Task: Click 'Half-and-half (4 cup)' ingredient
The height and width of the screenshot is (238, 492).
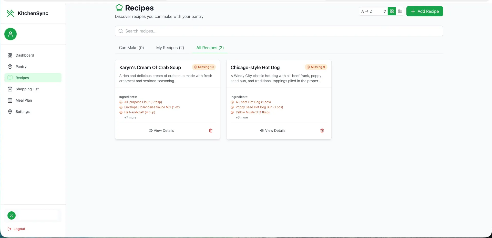Action: coord(140,112)
